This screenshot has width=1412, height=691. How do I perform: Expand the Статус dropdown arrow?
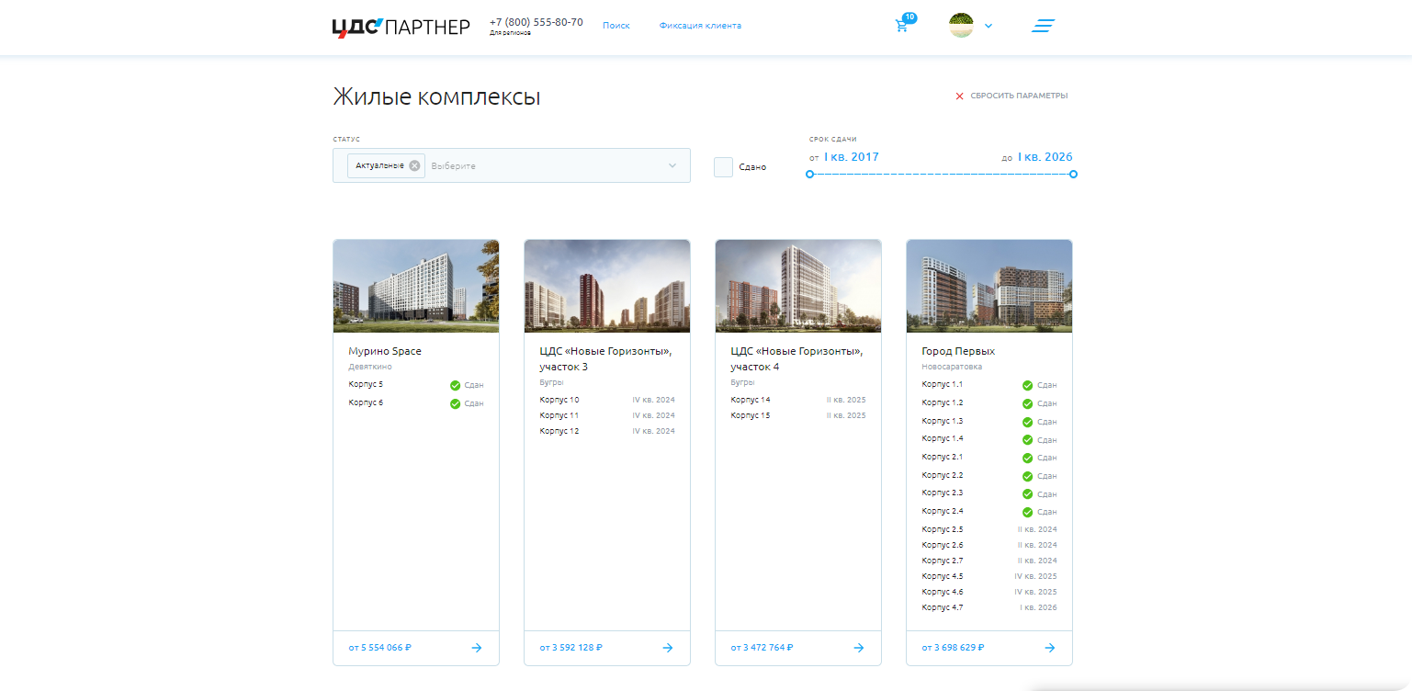672,165
